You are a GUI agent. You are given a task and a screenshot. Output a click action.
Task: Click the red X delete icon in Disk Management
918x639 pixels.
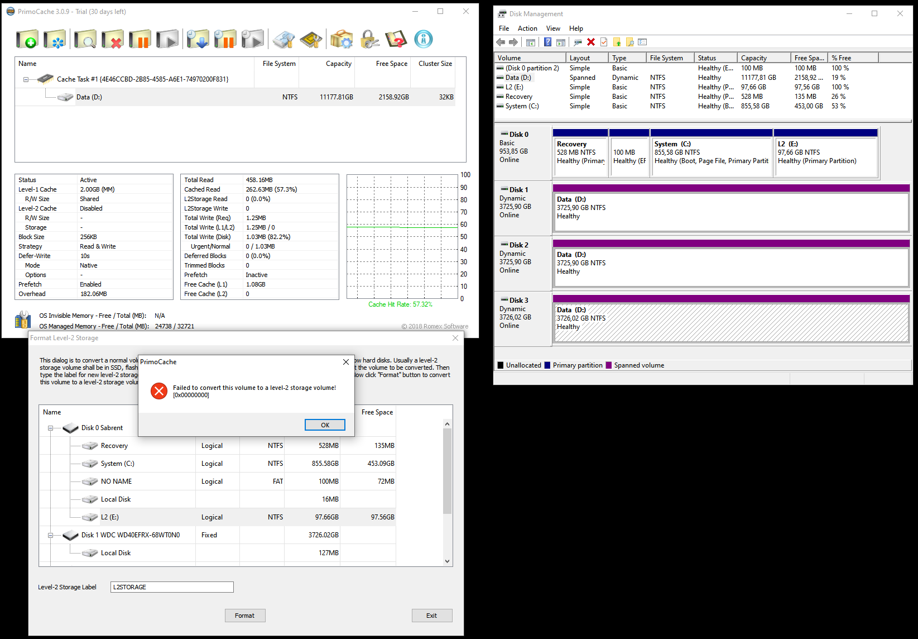click(591, 42)
